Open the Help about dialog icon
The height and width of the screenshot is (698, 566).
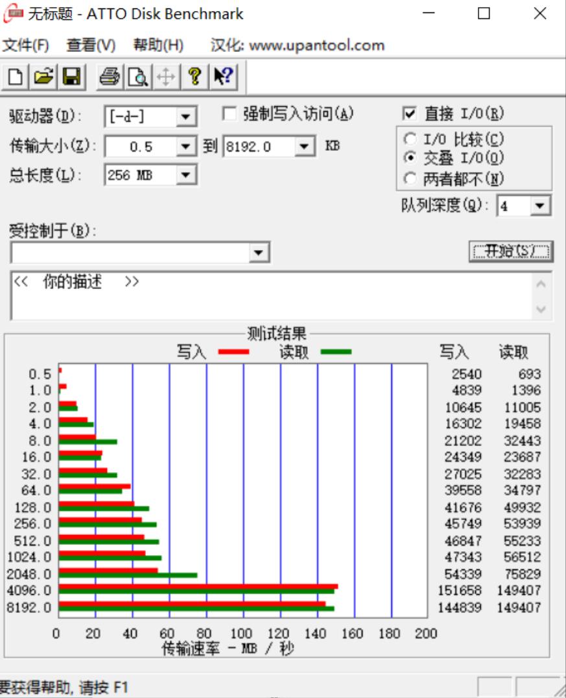coord(195,75)
